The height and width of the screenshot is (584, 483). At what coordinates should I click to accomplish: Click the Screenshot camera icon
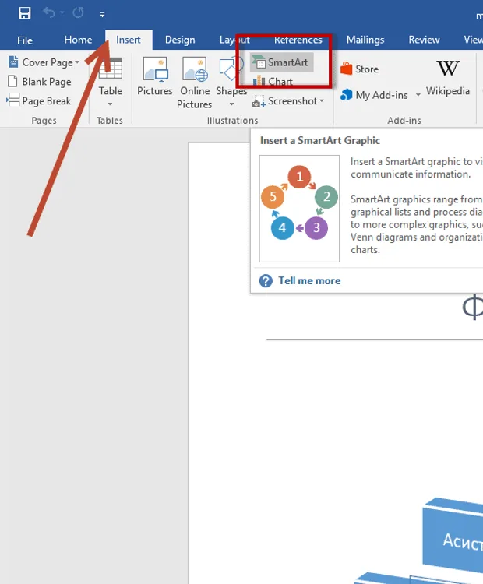259,101
